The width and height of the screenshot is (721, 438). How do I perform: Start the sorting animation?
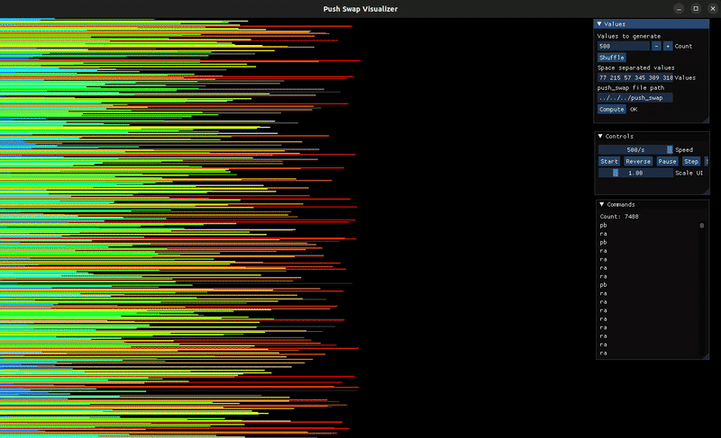point(609,162)
